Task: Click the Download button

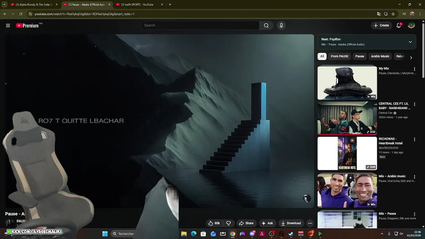Action: pos(291,223)
